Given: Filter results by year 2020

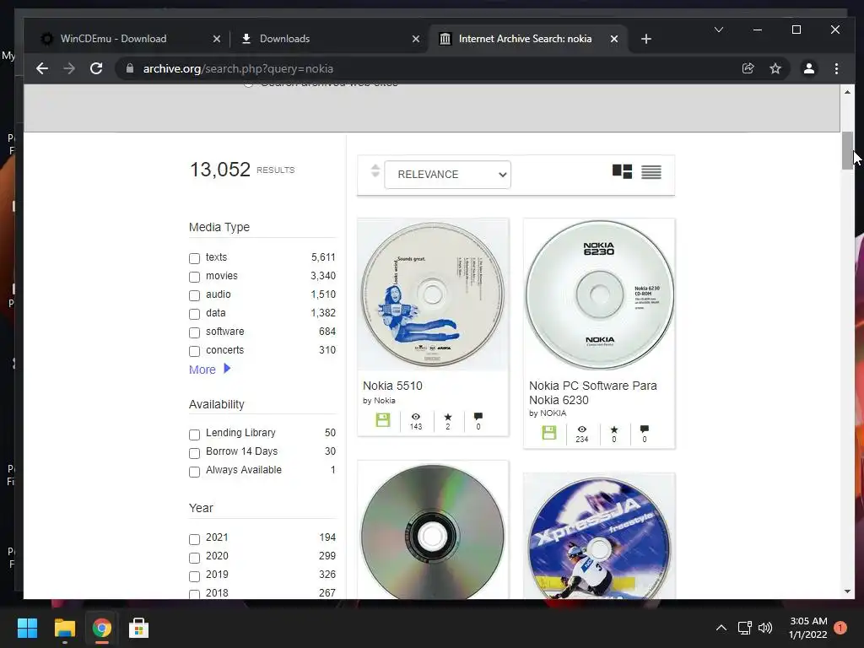Looking at the screenshot, I should (x=195, y=558).
